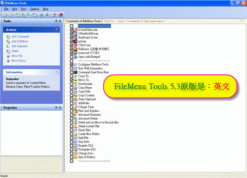Open the Options menu
This screenshot has width=247, height=178.
tap(35, 9)
